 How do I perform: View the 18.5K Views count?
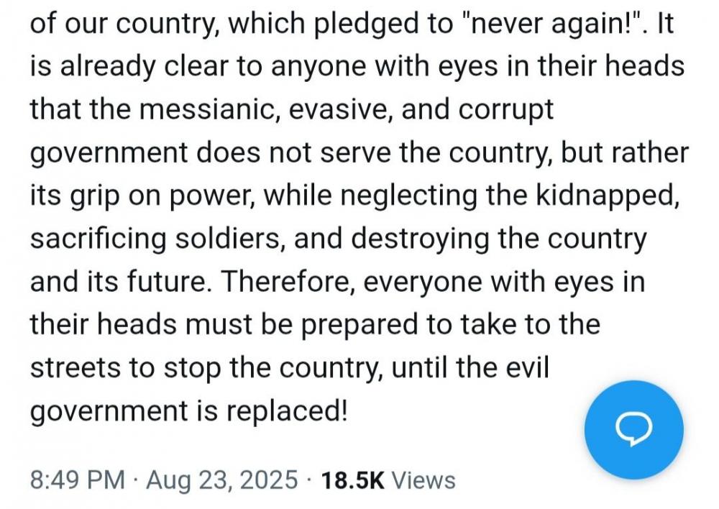pyautogui.click(x=388, y=480)
